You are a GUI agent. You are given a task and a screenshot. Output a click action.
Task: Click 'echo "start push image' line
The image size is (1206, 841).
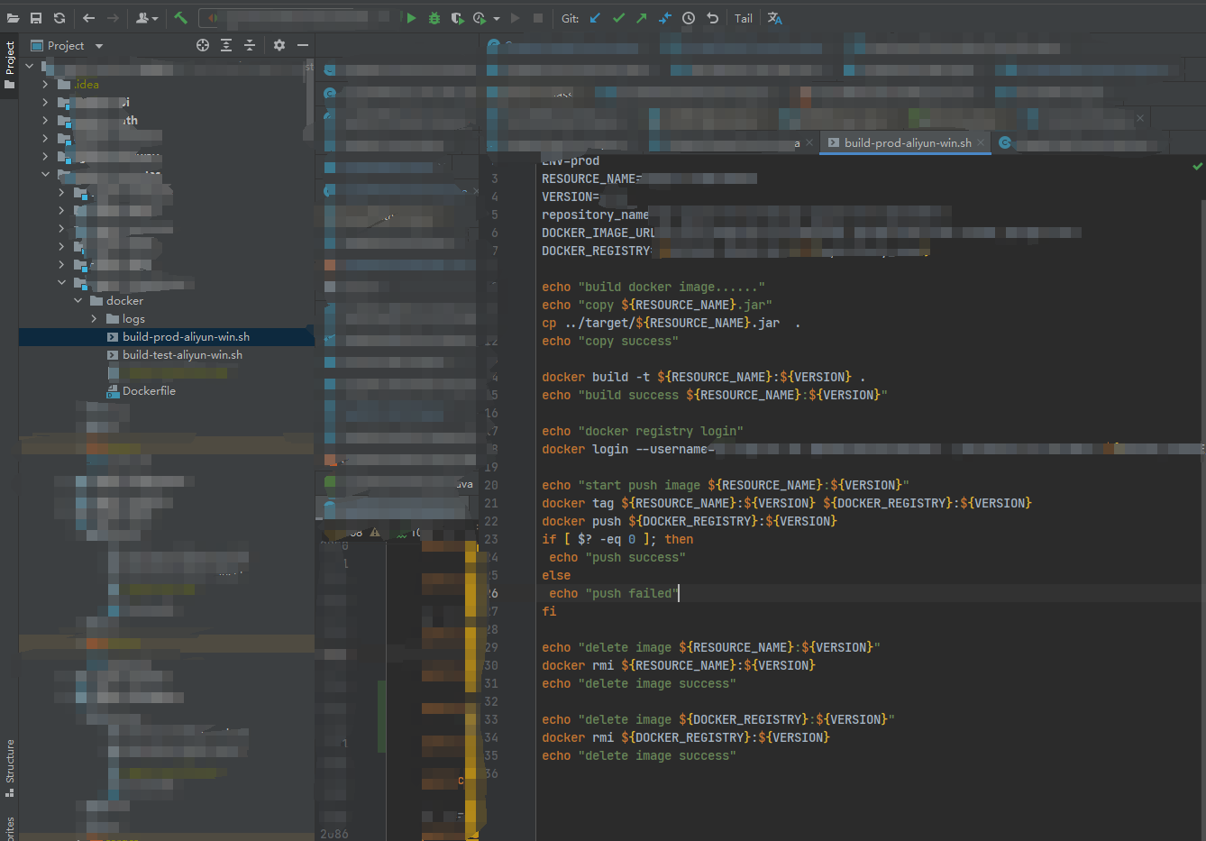(x=725, y=485)
